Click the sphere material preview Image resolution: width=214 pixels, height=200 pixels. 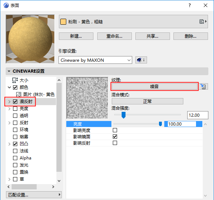click(30, 39)
